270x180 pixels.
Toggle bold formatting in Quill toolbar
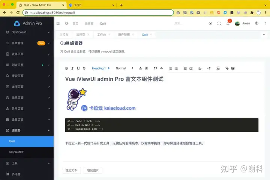(66, 68)
